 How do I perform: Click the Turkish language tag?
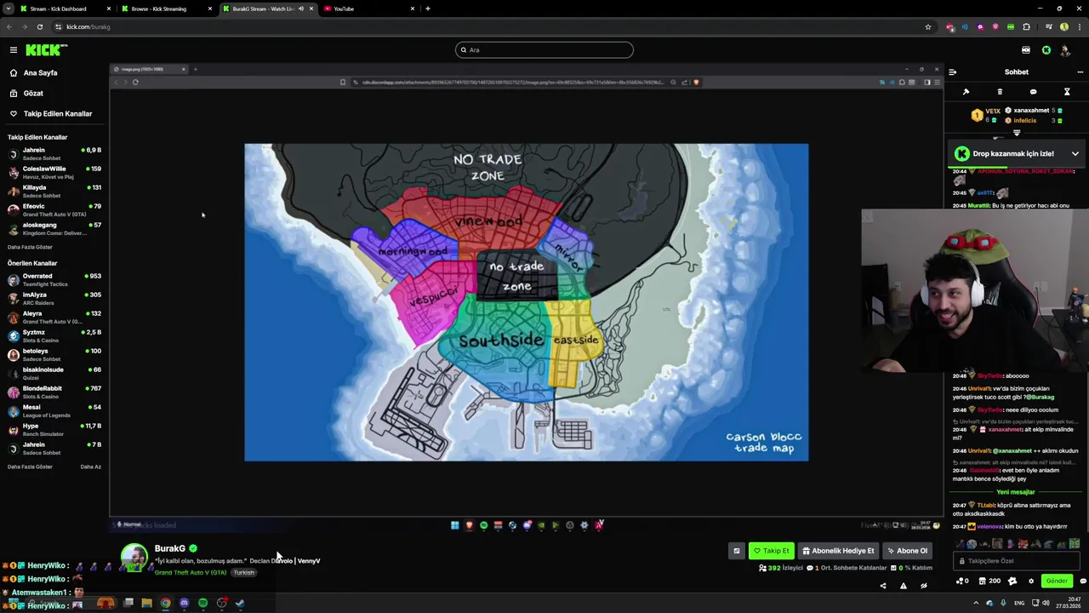tap(244, 572)
